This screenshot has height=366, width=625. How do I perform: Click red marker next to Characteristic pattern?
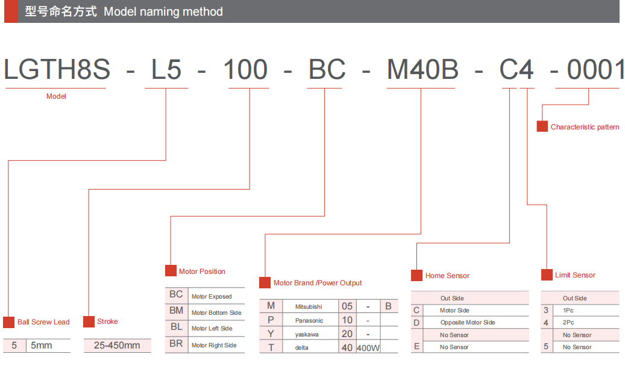point(542,126)
